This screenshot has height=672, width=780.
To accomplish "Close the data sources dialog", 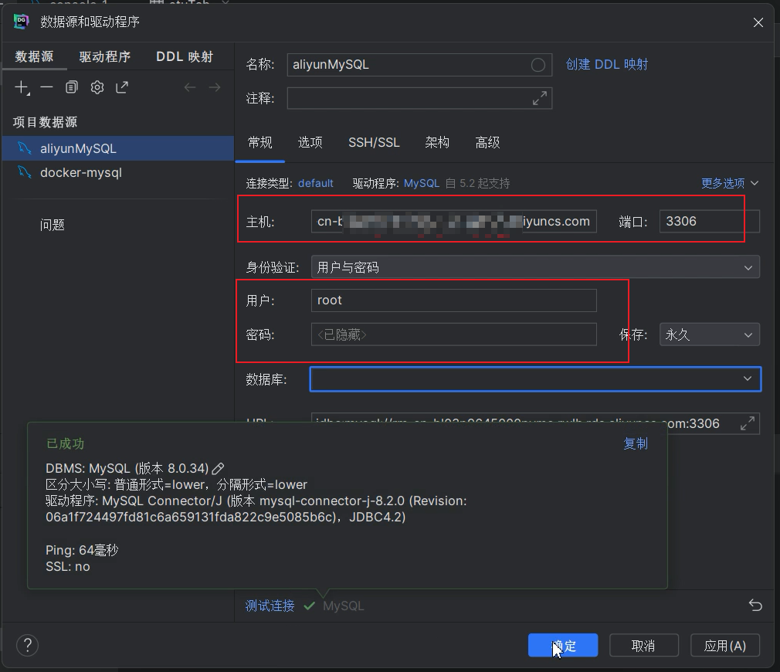I will coord(758,22).
